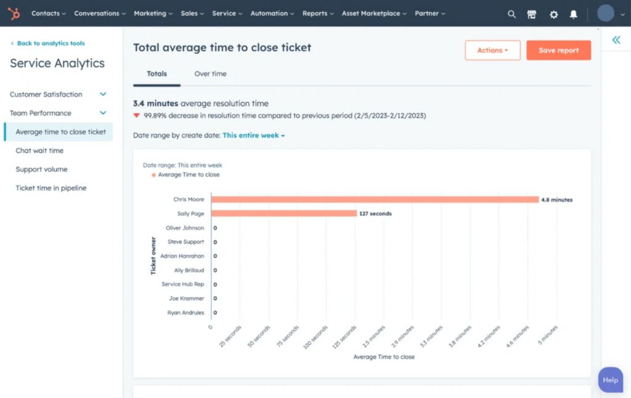Open the Reports menu

tap(317, 12)
